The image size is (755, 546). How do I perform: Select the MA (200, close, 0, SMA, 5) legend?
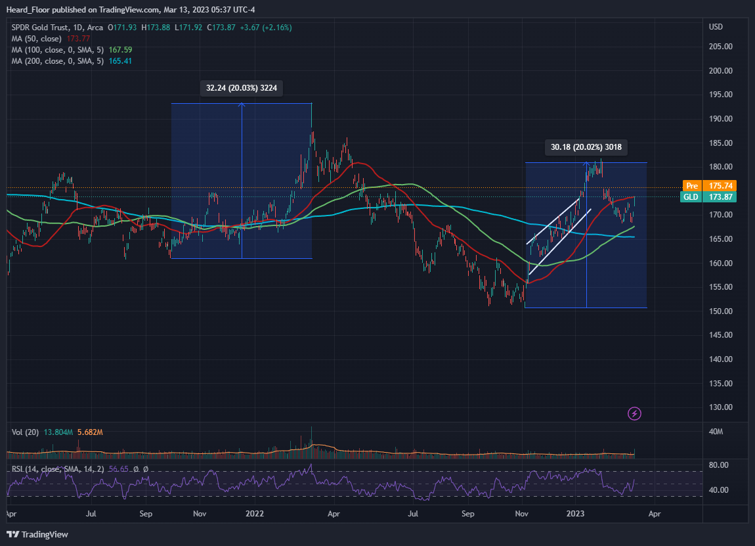pyautogui.click(x=57, y=60)
